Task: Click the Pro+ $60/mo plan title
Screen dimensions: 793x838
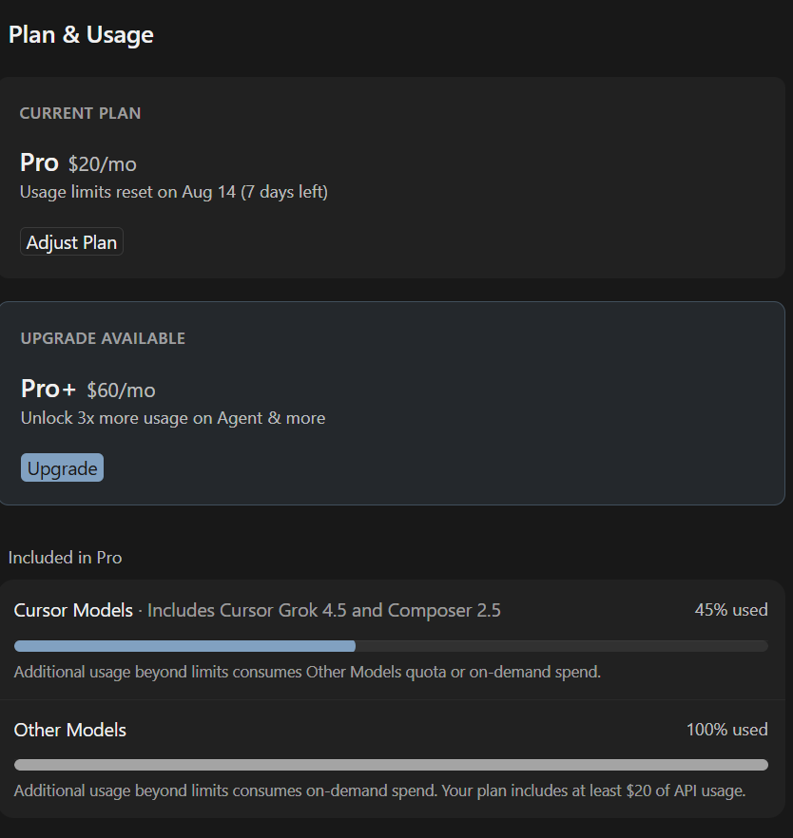Action: pyautogui.click(x=88, y=389)
